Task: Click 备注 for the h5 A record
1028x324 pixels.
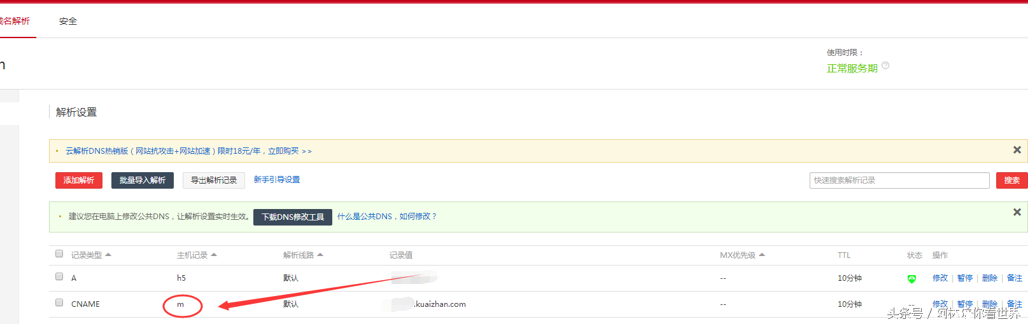Action: [1015, 278]
